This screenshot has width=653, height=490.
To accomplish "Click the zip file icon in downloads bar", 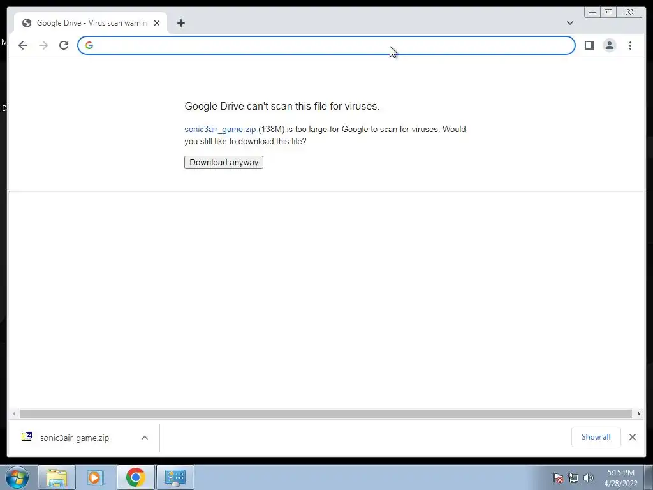I will coord(27,436).
